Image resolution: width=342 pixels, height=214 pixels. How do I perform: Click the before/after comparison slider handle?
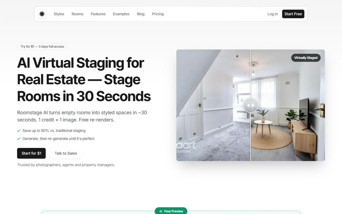click(250, 105)
